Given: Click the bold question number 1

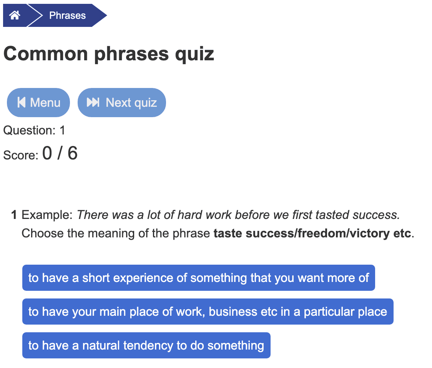Looking at the screenshot, I should click(x=14, y=215).
